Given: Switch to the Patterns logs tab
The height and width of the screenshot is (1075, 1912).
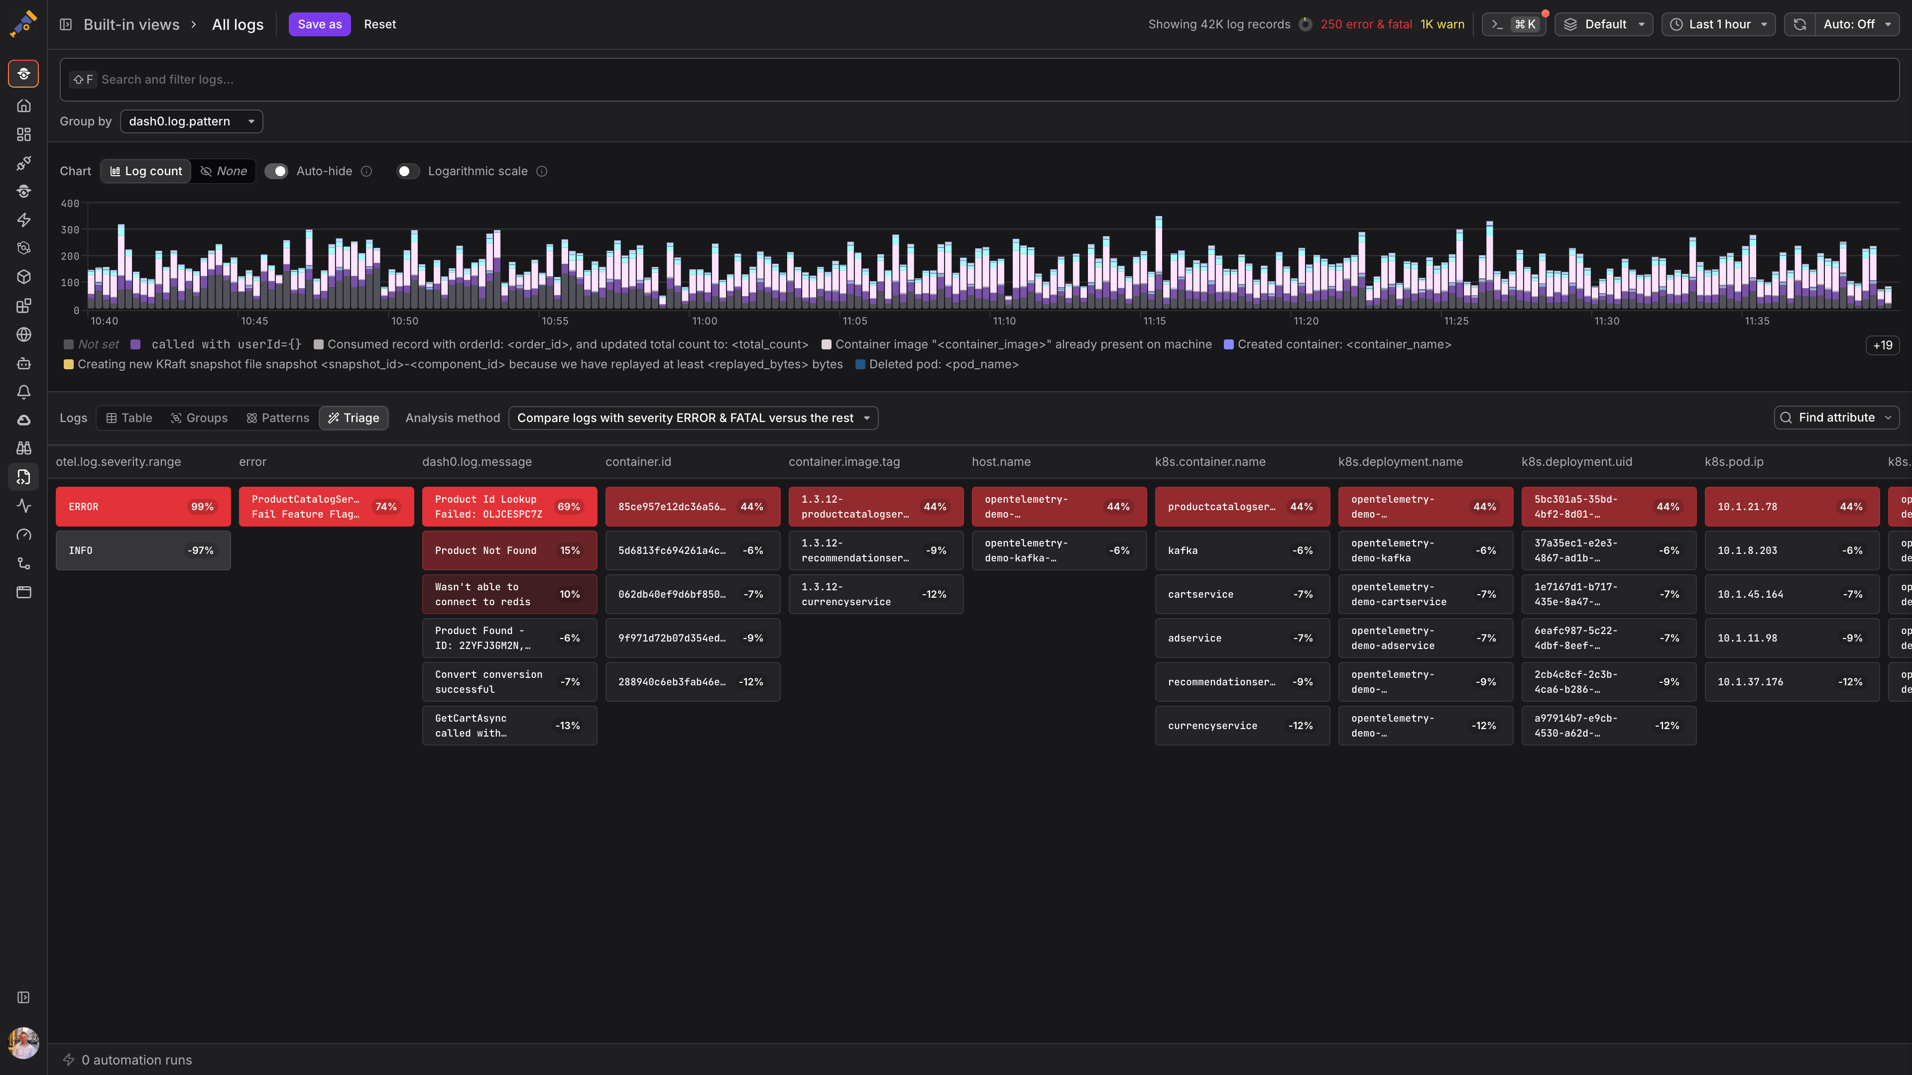Looking at the screenshot, I should (x=278, y=418).
